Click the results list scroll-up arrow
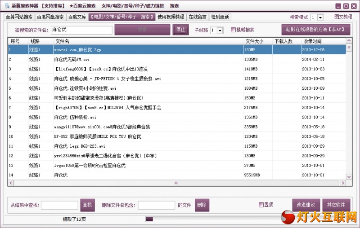Viewport: 360px width, 228px height. point(349,40)
